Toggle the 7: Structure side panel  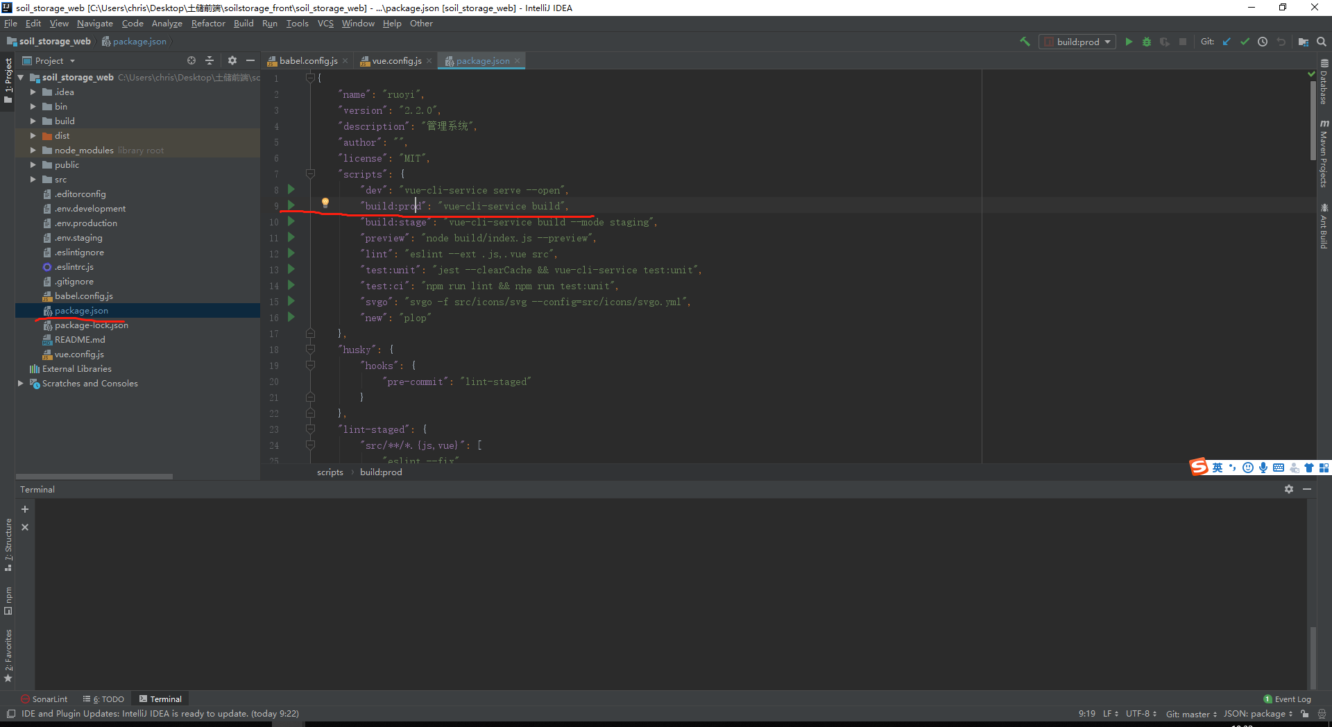point(8,545)
